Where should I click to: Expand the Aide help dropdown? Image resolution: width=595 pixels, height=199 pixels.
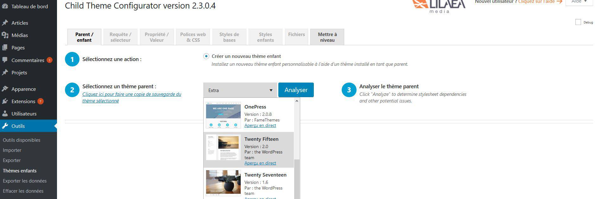click(579, 2)
